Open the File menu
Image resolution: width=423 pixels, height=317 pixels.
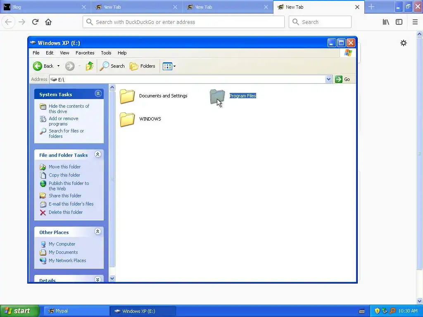[36, 53]
